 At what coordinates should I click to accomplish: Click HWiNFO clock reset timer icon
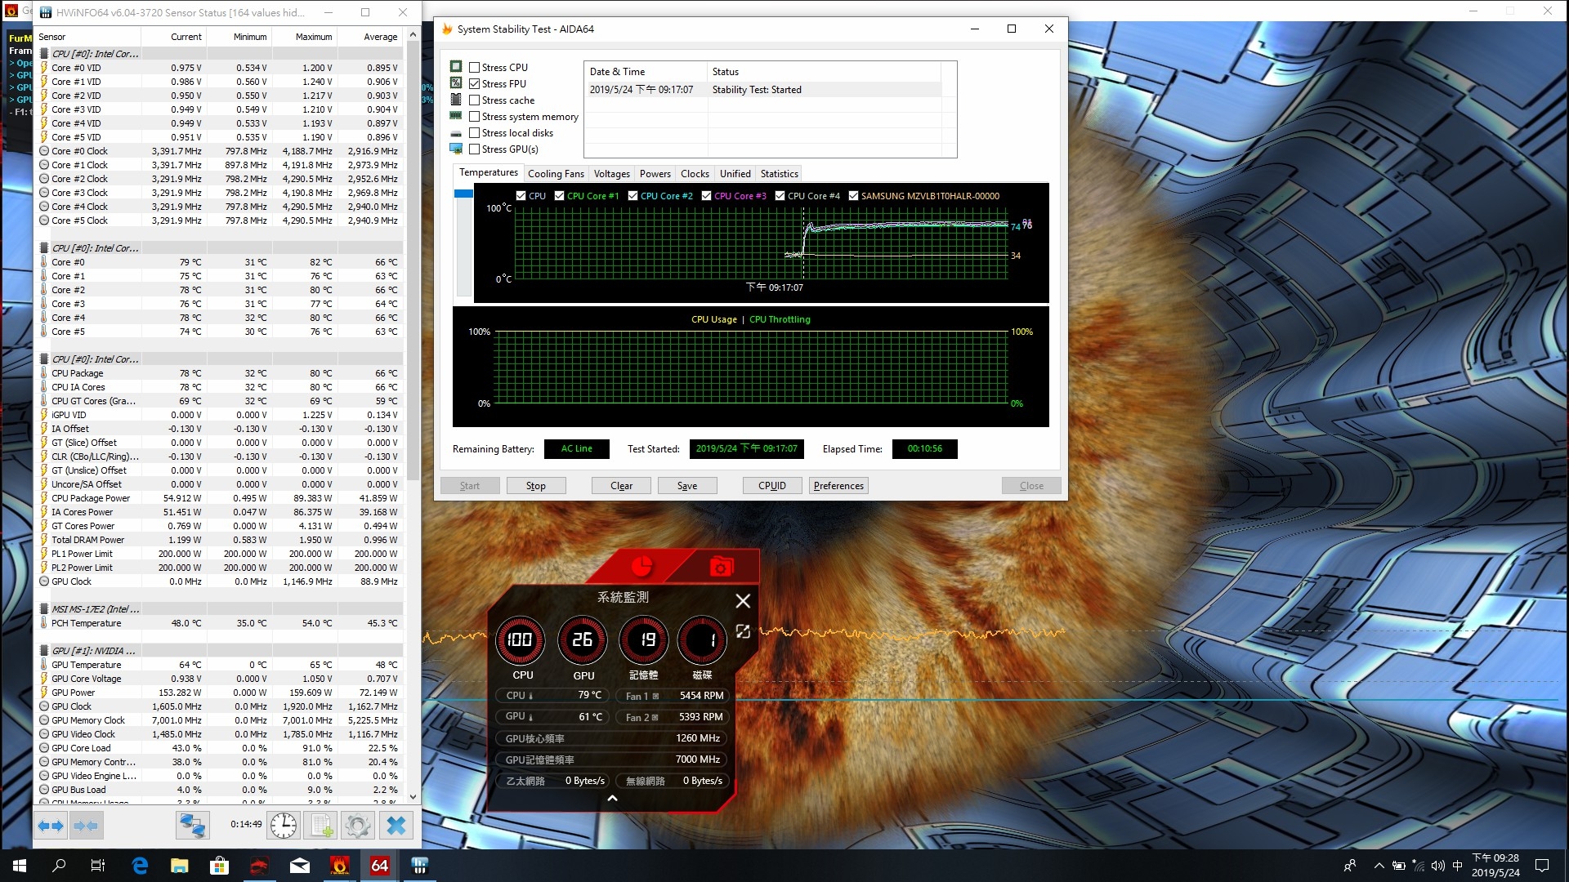(x=284, y=826)
